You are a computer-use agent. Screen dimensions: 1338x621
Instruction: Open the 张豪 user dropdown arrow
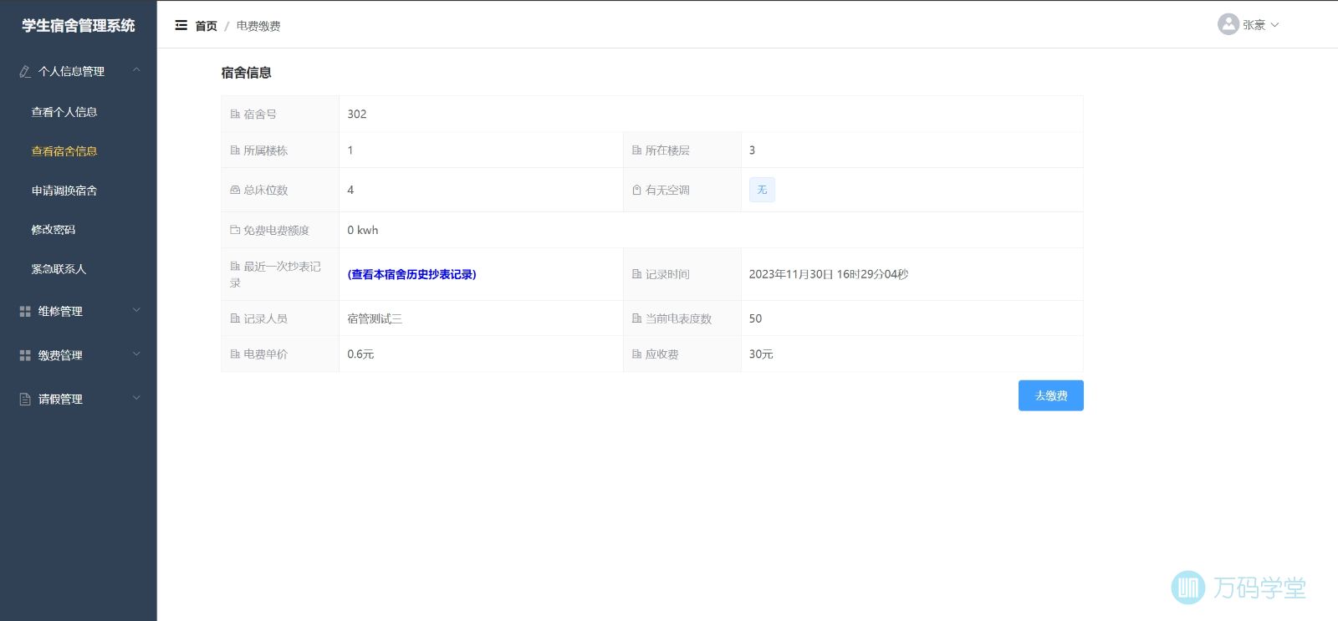click(x=1274, y=25)
